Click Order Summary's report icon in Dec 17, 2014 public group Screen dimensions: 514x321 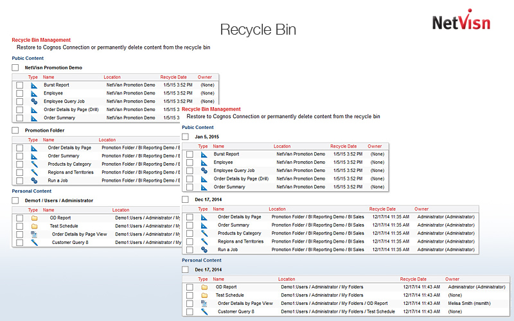pos(204,225)
